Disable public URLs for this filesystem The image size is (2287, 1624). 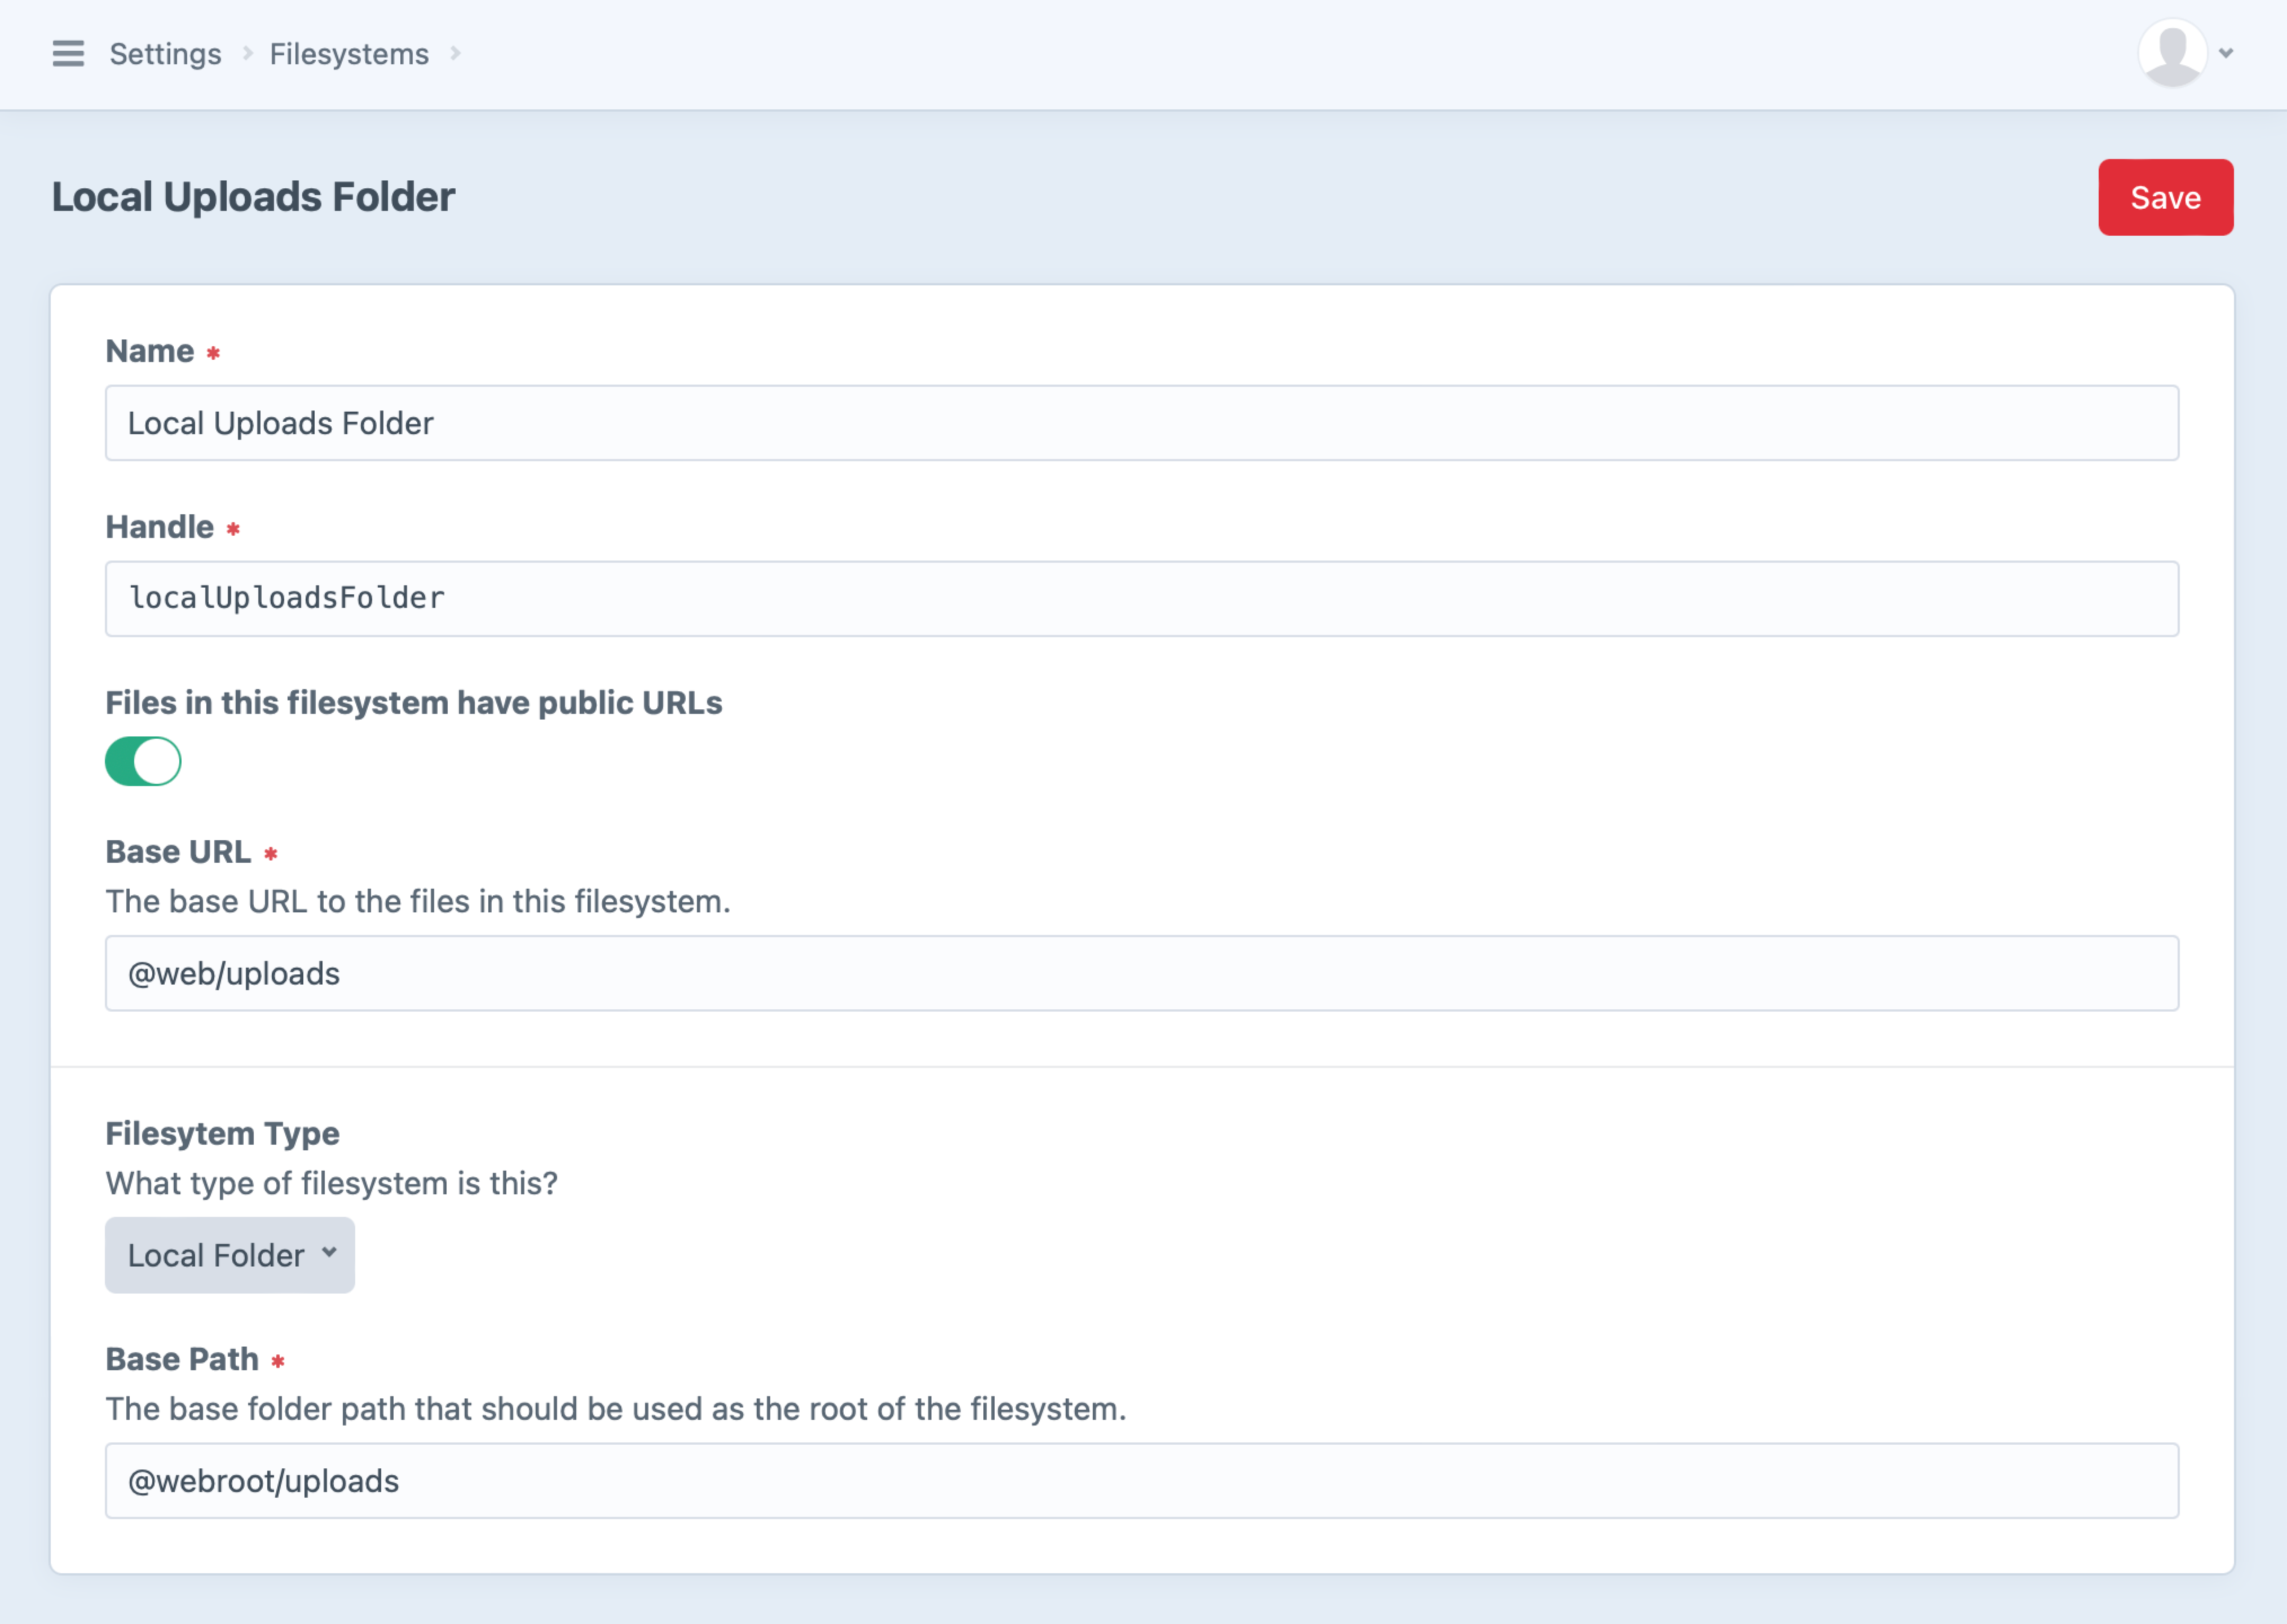[x=143, y=761]
